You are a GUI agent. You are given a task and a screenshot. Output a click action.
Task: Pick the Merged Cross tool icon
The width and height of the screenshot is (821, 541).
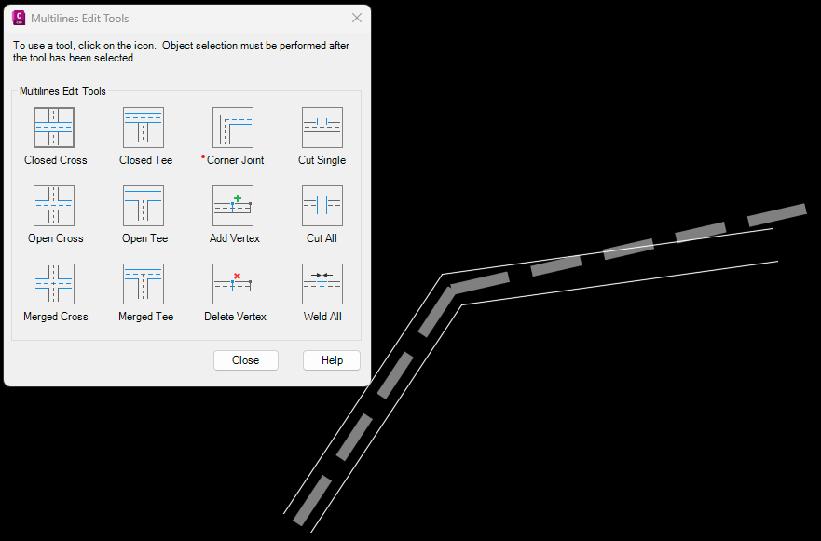point(54,284)
